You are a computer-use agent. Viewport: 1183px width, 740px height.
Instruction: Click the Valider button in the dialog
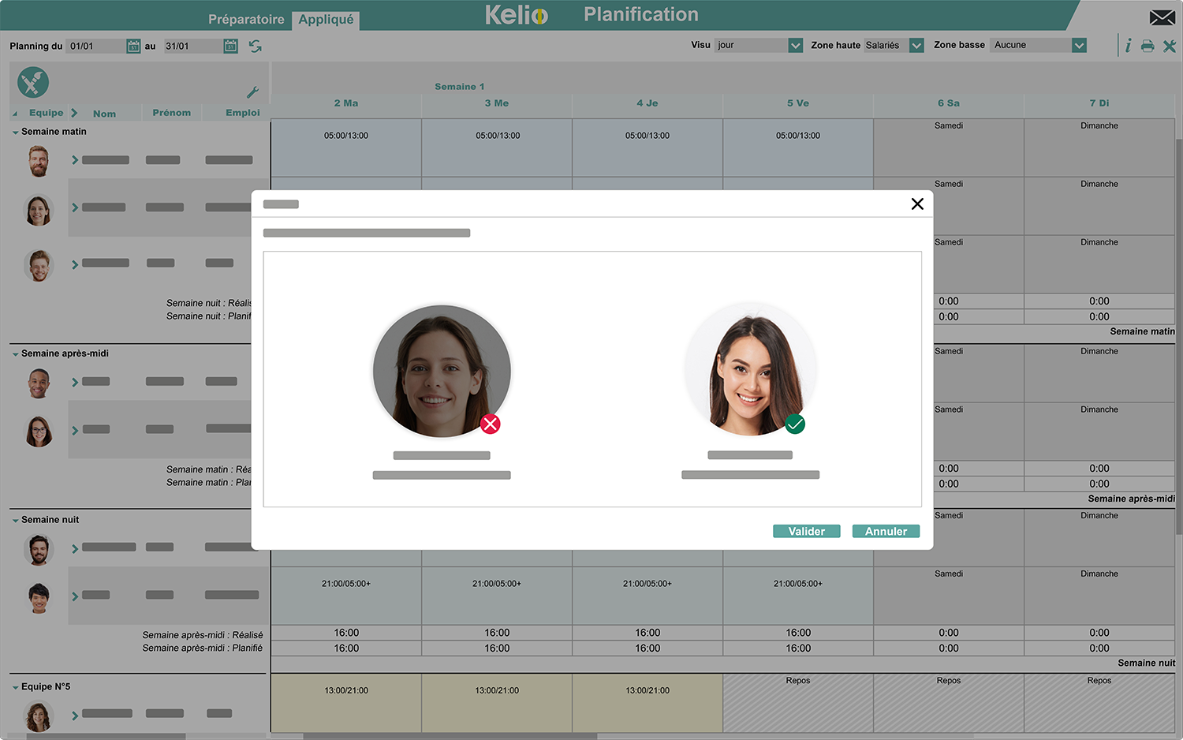(806, 531)
